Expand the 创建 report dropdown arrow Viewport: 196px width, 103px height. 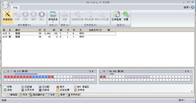tap(65, 22)
